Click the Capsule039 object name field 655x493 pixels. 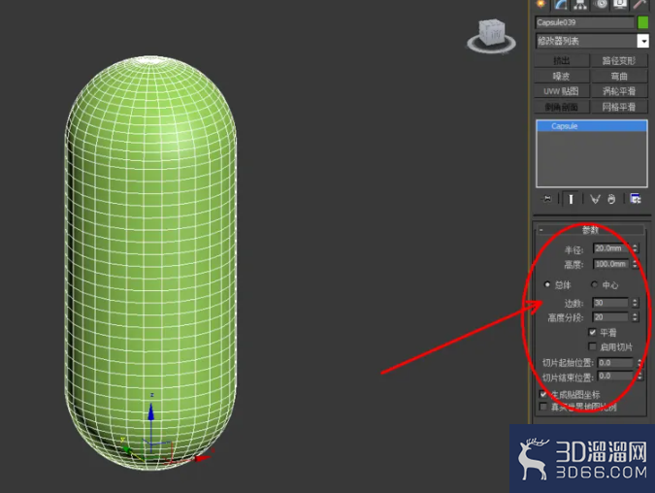coord(584,22)
